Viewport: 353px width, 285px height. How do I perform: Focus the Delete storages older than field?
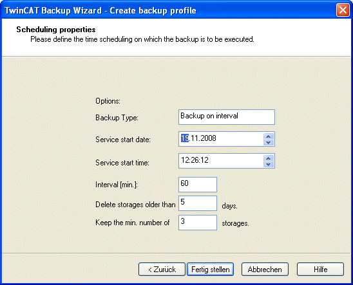point(198,203)
